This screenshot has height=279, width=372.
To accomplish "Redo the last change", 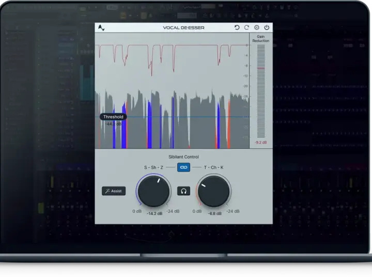I will [x=247, y=27].
